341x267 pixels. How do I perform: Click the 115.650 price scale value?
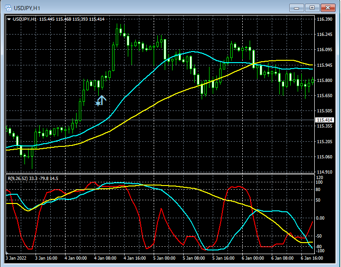point(324,95)
